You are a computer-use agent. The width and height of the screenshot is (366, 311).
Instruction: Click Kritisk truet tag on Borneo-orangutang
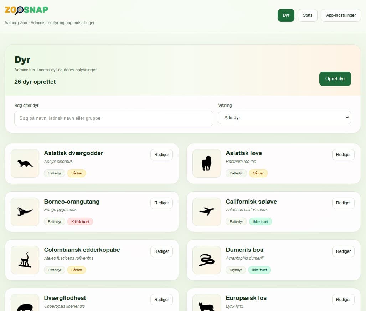pyautogui.click(x=80, y=222)
